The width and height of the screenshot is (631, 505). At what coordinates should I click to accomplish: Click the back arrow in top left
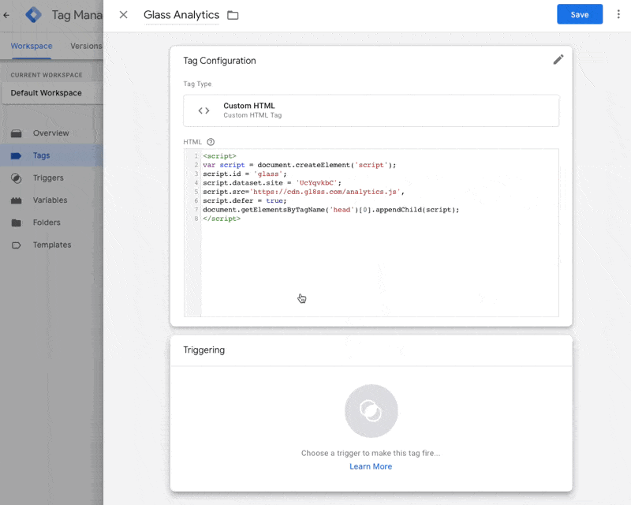[7, 15]
